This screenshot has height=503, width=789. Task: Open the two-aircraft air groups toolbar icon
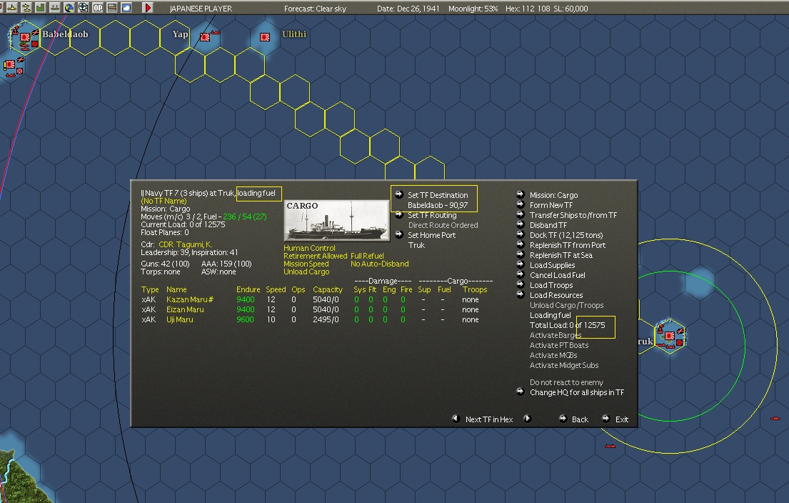click(26, 8)
